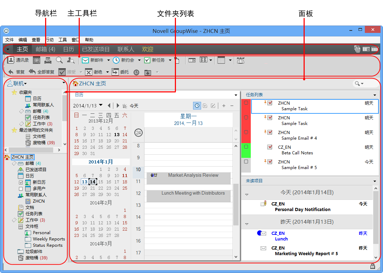Open the 2014/1/13 date picker dropdown
The width and height of the screenshot is (383, 273).
[101, 105]
